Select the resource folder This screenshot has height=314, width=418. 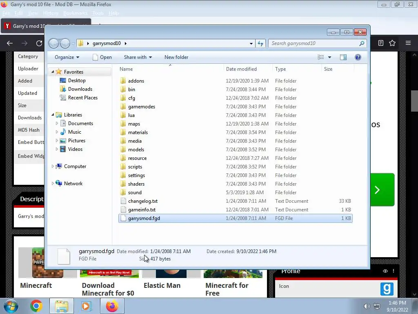click(x=137, y=158)
